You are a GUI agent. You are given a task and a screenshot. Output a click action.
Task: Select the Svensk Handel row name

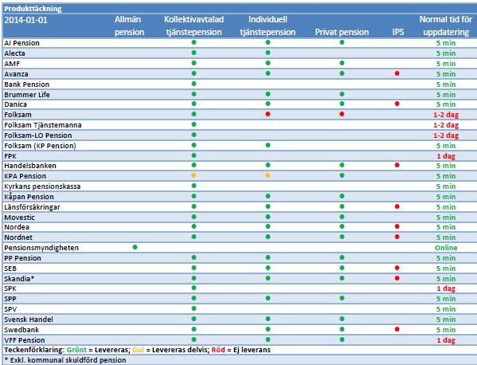(x=29, y=320)
